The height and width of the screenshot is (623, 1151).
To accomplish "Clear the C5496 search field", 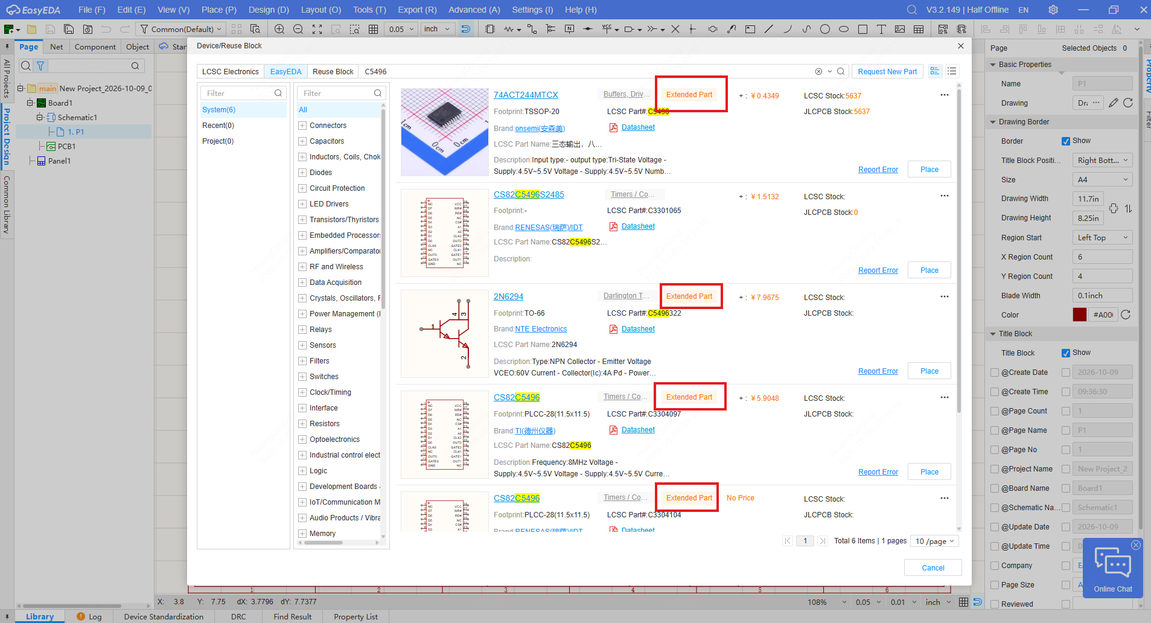I will (818, 71).
